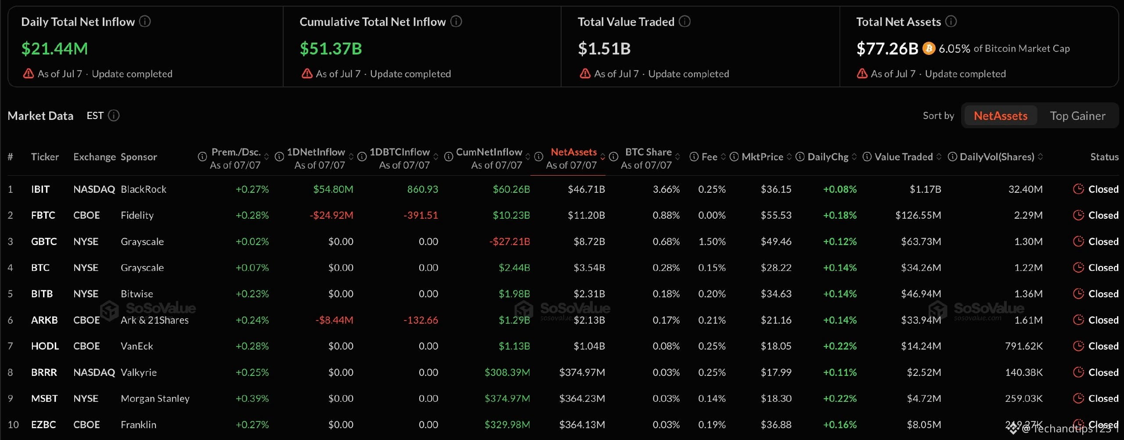Show info for MktPrice column

[734, 157]
